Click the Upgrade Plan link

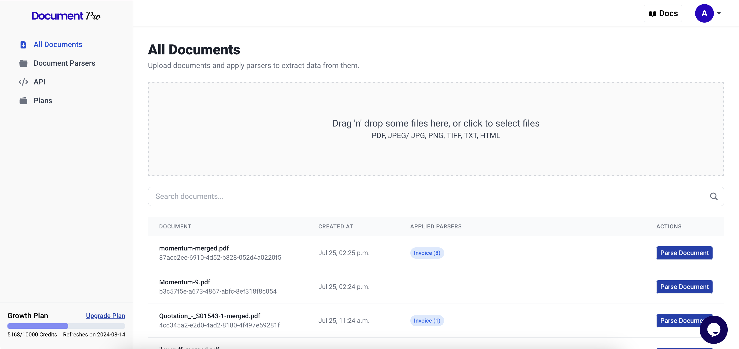105,316
